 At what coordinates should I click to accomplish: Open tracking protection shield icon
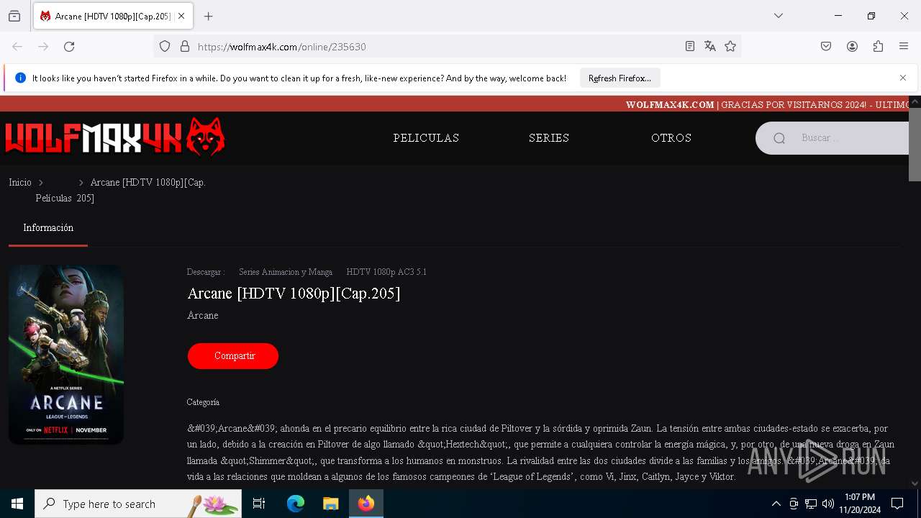[x=165, y=47]
